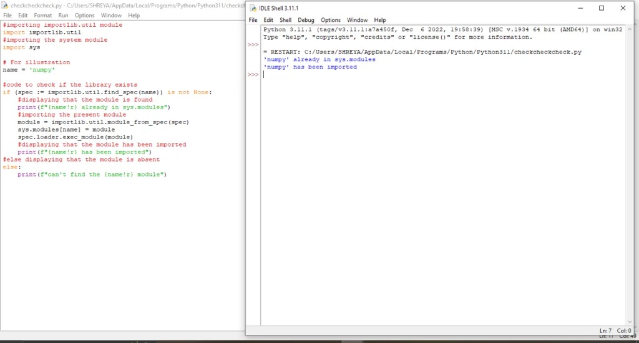Click the IDLE Shell window Python icon
The height and width of the screenshot is (343, 639).
[x=253, y=8]
